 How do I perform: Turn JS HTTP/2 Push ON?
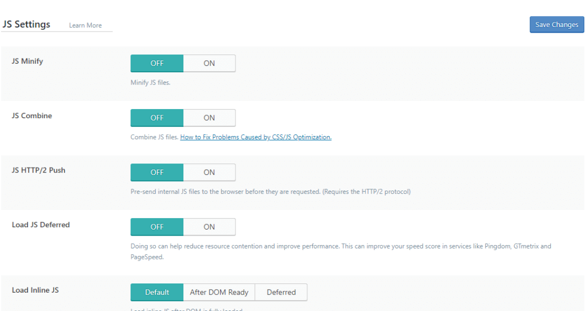tap(209, 172)
